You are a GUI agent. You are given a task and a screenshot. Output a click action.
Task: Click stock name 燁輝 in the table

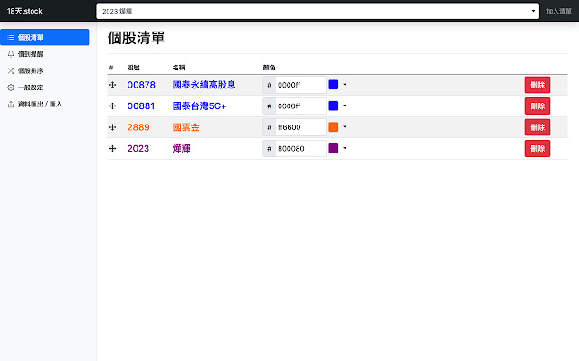[181, 148]
